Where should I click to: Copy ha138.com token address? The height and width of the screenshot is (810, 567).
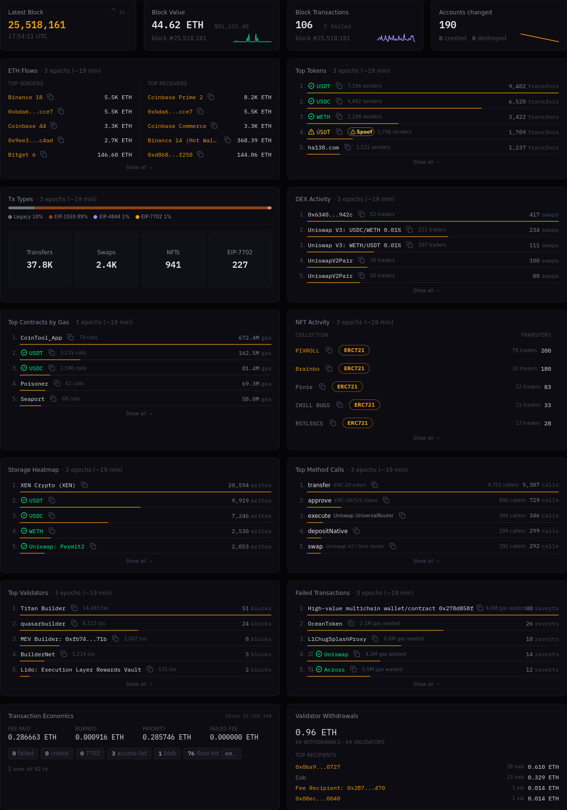pos(348,147)
